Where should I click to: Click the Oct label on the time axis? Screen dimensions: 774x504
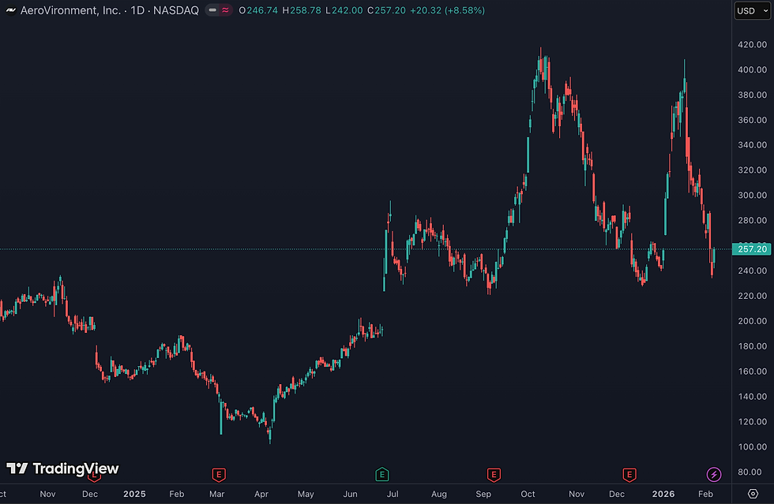[x=528, y=494]
